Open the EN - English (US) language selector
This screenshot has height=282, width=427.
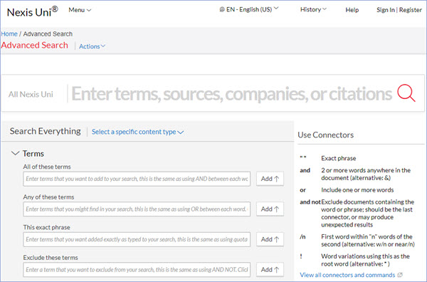(x=249, y=9)
